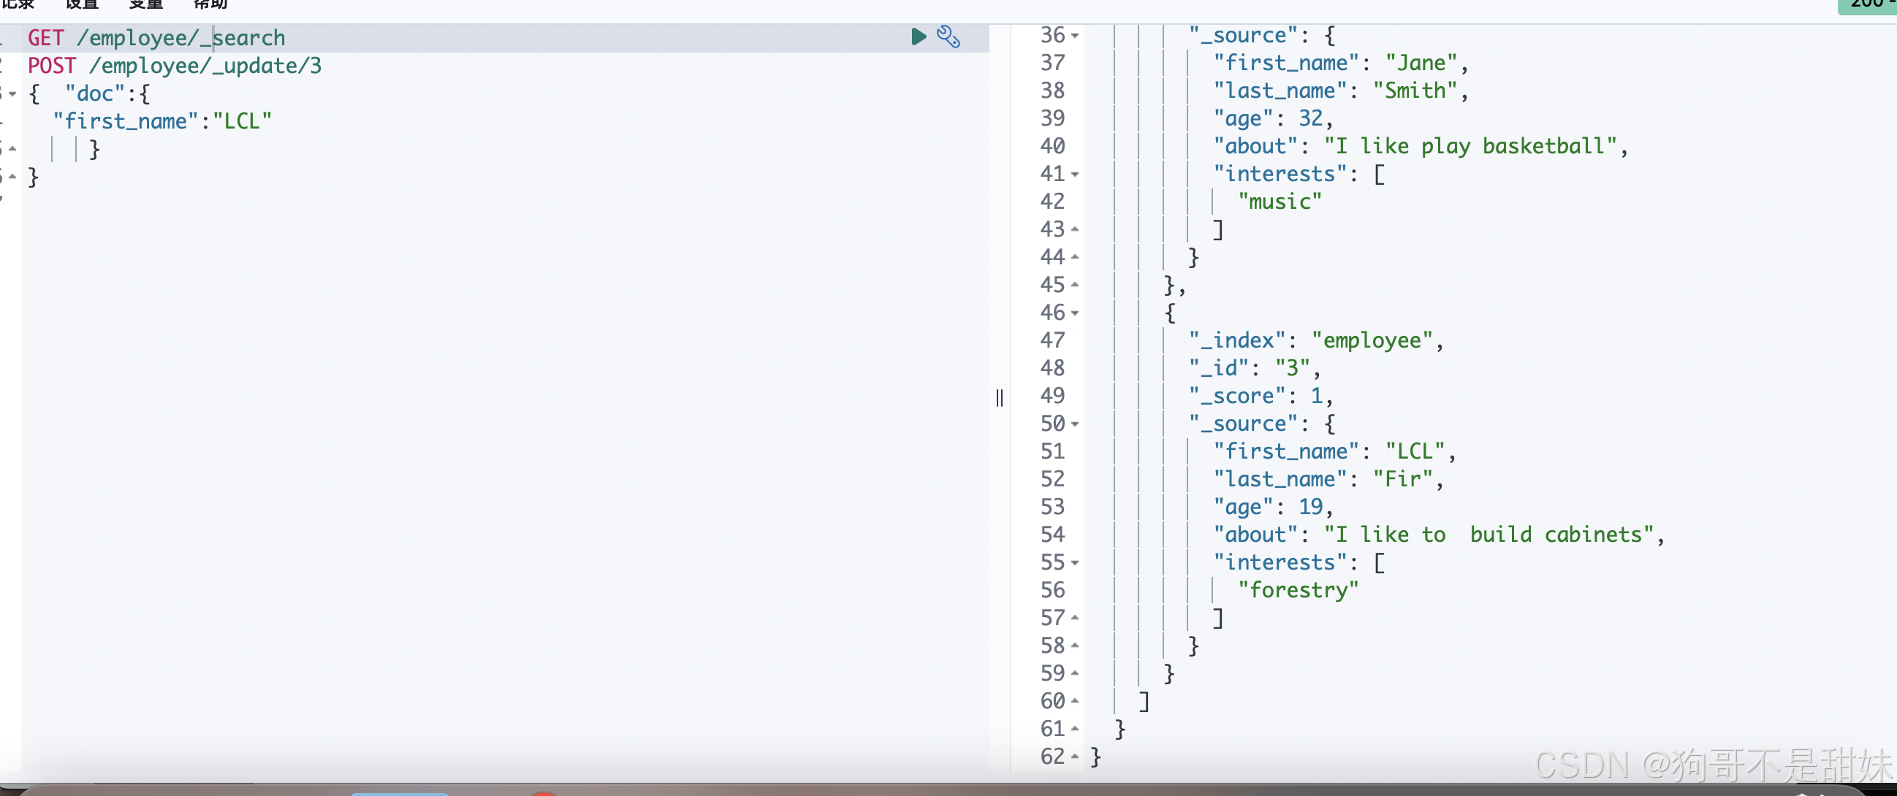Fold _source block at line 36

(1075, 36)
